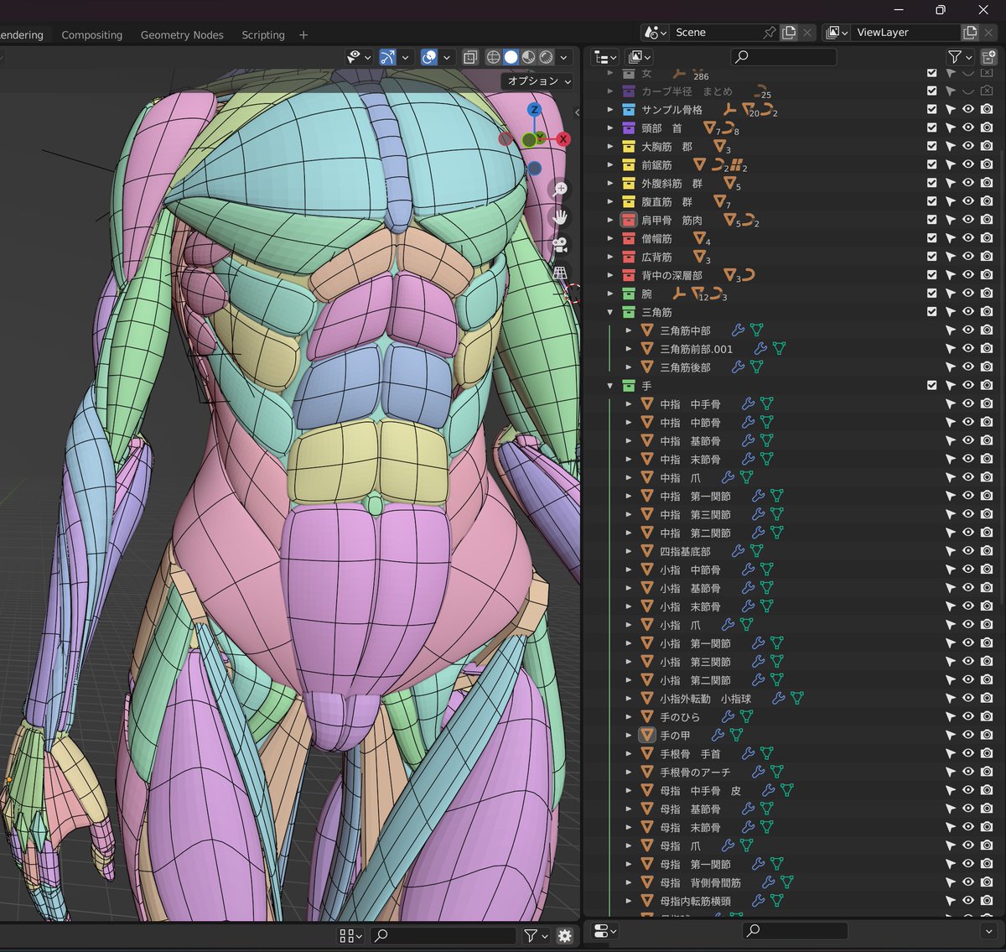This screenshot has width=1006, height=952.
Task: Pin the scene with the pin icon
Action: (770, 32)
